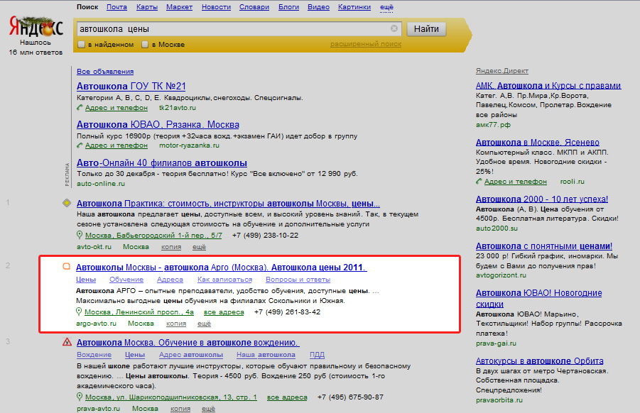
Task: Click the Yandex logo
Action: 36,27
